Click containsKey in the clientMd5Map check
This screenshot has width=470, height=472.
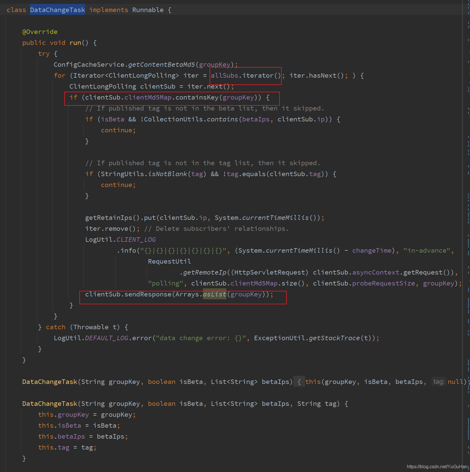[x=197, y=97]
